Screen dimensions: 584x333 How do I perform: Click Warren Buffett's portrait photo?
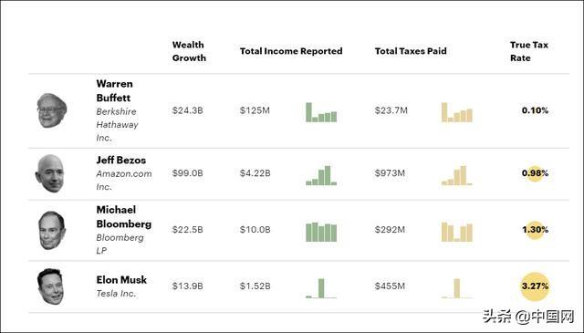[x=52, y=110]
